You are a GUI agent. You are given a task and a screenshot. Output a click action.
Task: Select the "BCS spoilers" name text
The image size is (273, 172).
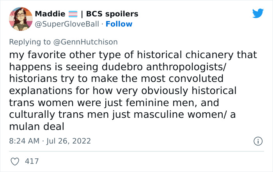tap(112, 14)
